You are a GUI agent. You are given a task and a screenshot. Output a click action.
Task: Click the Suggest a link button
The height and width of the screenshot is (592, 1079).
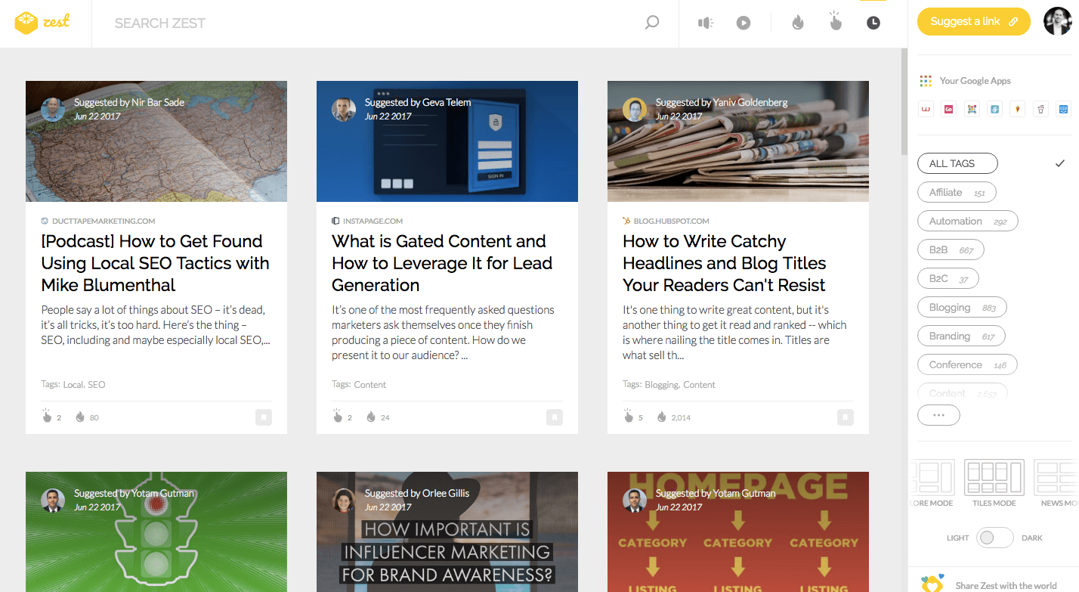[973, 22]
